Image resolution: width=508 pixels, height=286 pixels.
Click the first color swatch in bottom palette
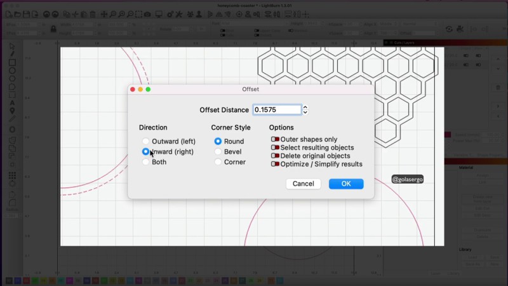tap(9, 280)
